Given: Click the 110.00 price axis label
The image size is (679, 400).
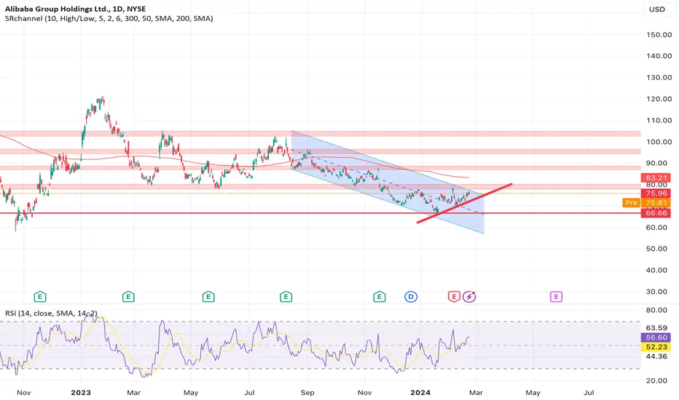Looking at the screenshot, I should click(x=659, y=120).
